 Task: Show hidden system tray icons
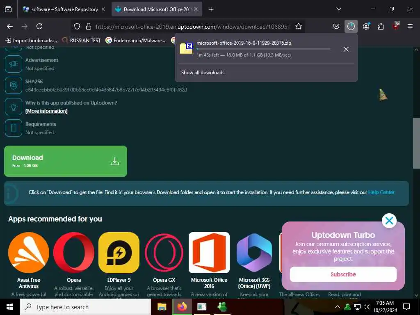coord(338,307)
